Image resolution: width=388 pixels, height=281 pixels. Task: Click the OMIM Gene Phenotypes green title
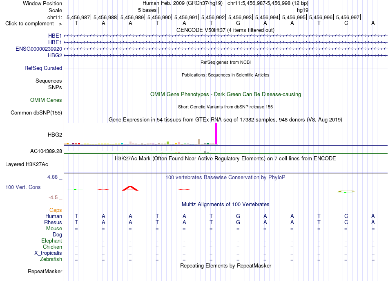point(226,94)
